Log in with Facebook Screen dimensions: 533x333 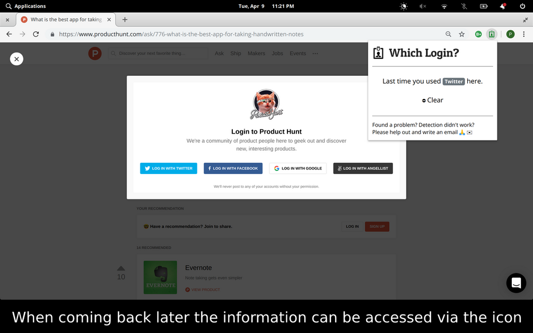[233, 168]
